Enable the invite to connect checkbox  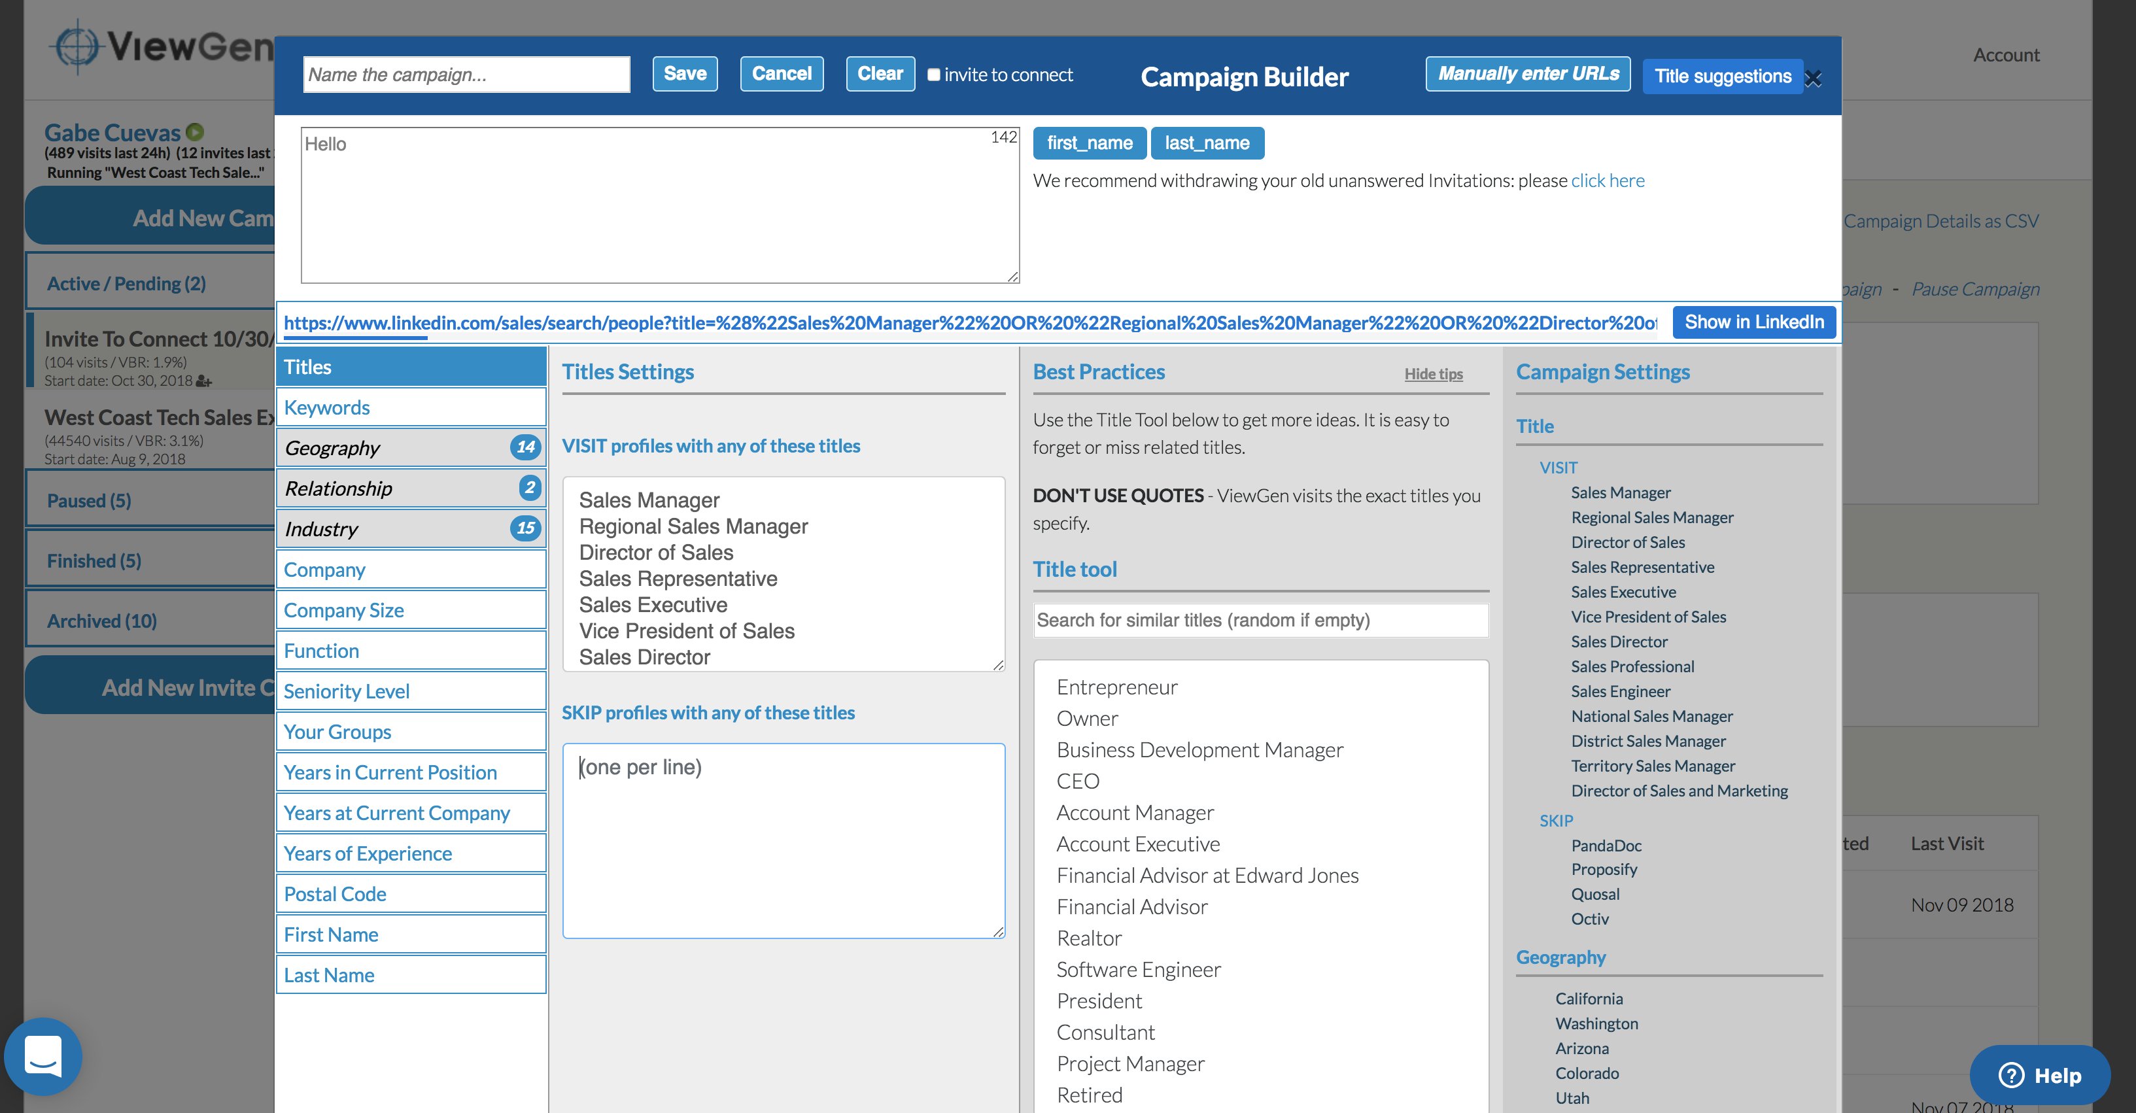click(934, 75)
